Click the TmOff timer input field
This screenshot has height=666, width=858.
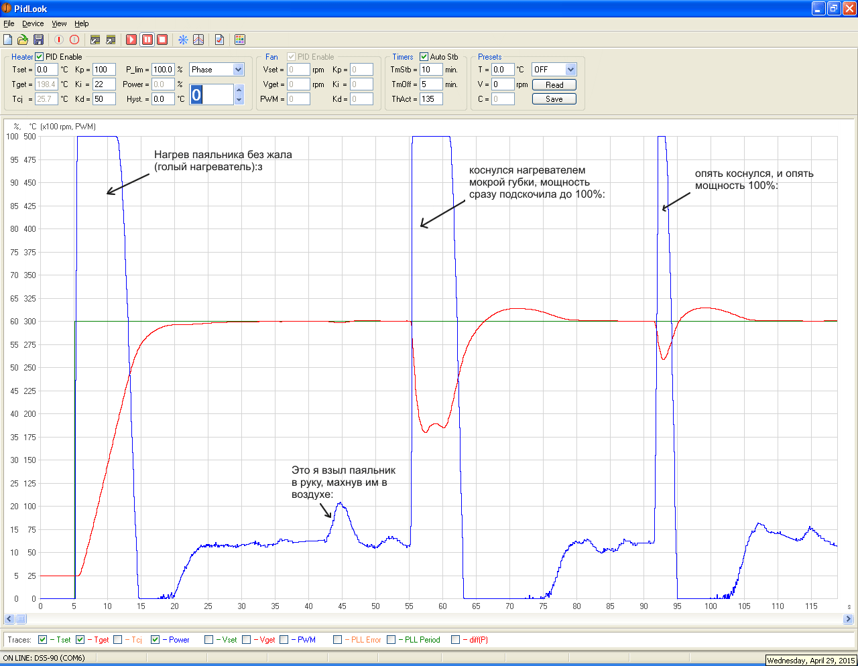click(431, 84)
